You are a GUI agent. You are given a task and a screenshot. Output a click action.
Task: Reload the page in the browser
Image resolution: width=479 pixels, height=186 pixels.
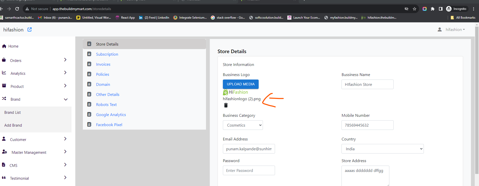click(x=17, y=9)
